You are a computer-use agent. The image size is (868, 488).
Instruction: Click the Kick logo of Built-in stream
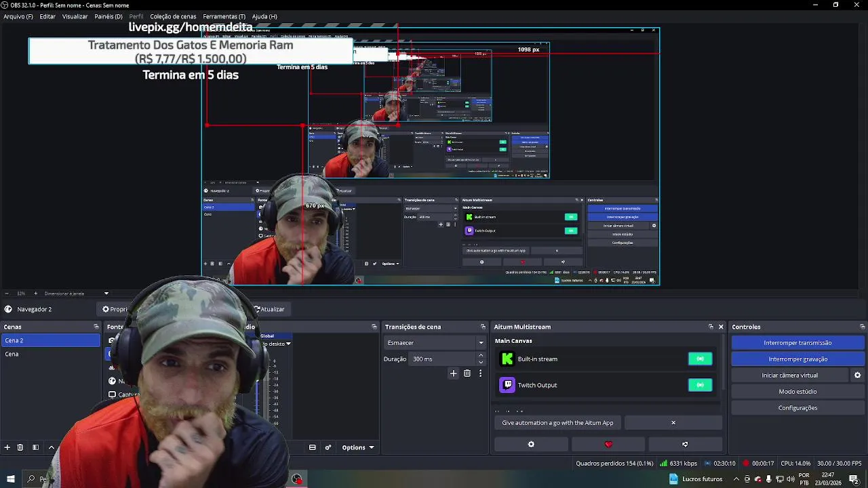pyautogui.click(x=507, y=359)
